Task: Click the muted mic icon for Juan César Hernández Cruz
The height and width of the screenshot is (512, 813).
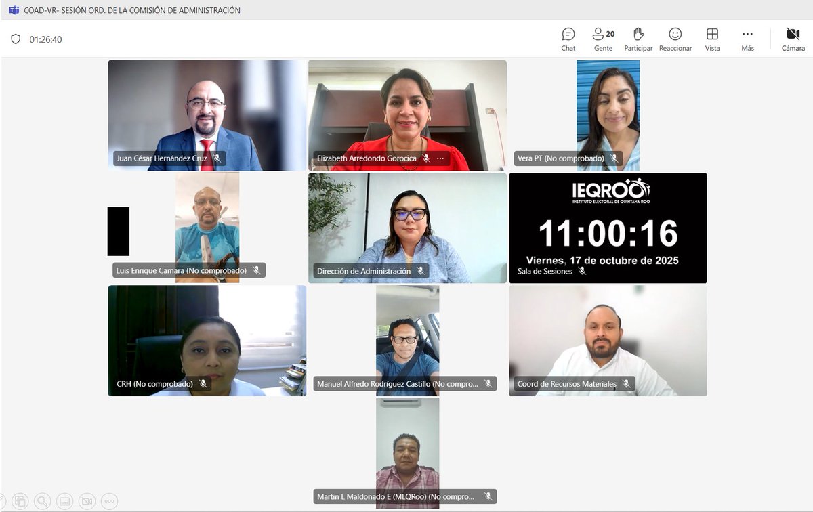Action: pos(217,158)
